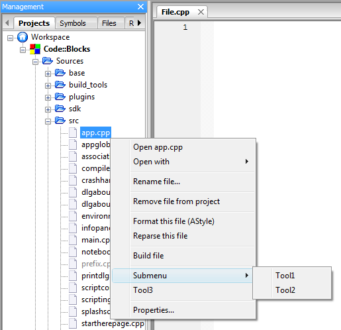Select Tool1 in the submenu
The width and height of the screenshot is (341, 330).
point(292,276)
